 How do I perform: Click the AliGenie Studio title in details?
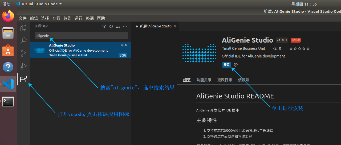pos(247,40)
